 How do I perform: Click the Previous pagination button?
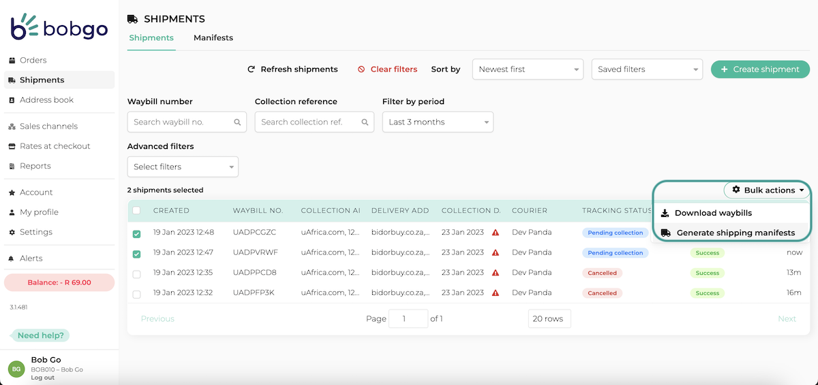click(x=157, y=318)
